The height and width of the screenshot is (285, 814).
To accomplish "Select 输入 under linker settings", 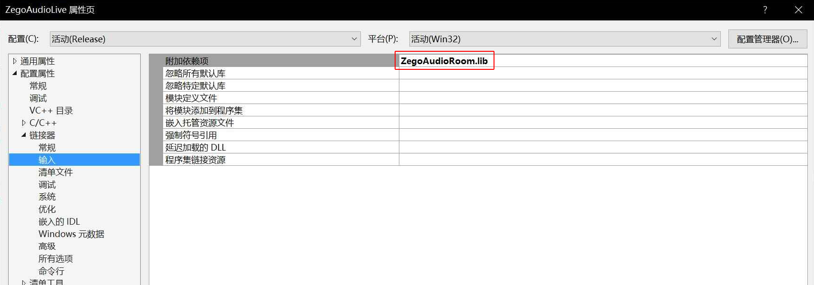I will click(47, 160).
